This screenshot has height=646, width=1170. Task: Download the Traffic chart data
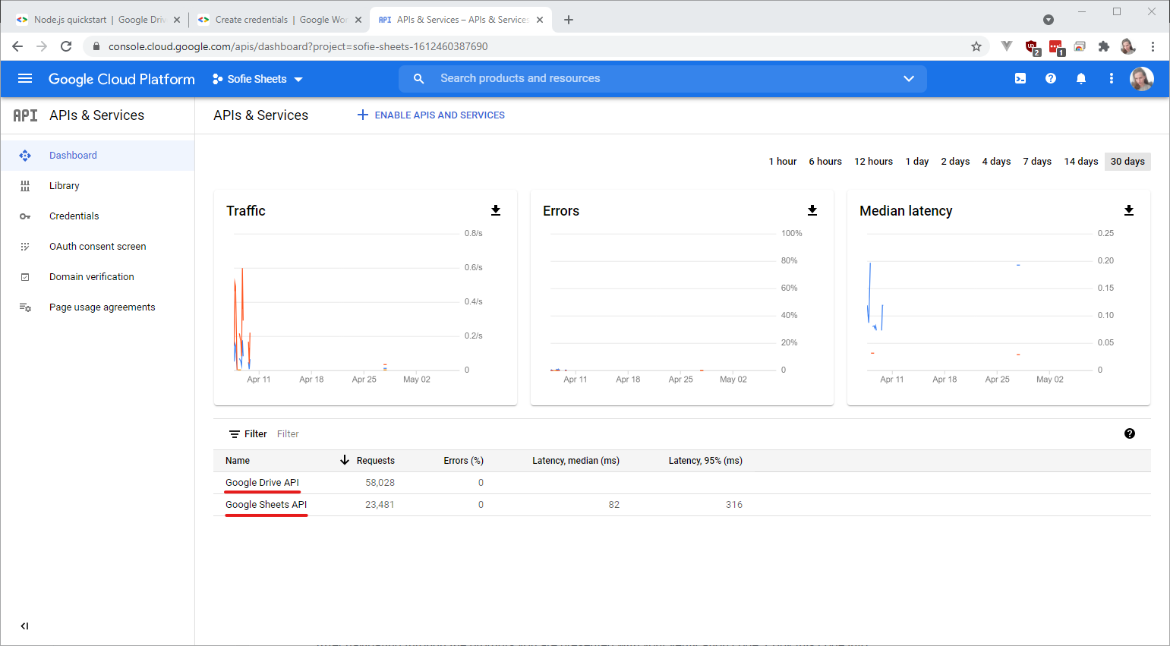click(496, 210)
